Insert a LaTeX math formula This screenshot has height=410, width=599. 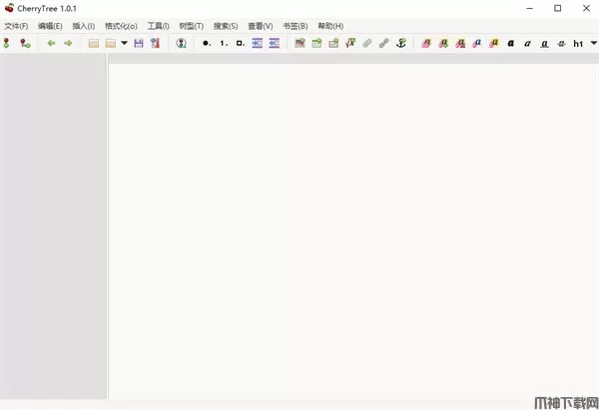(350, 43)
